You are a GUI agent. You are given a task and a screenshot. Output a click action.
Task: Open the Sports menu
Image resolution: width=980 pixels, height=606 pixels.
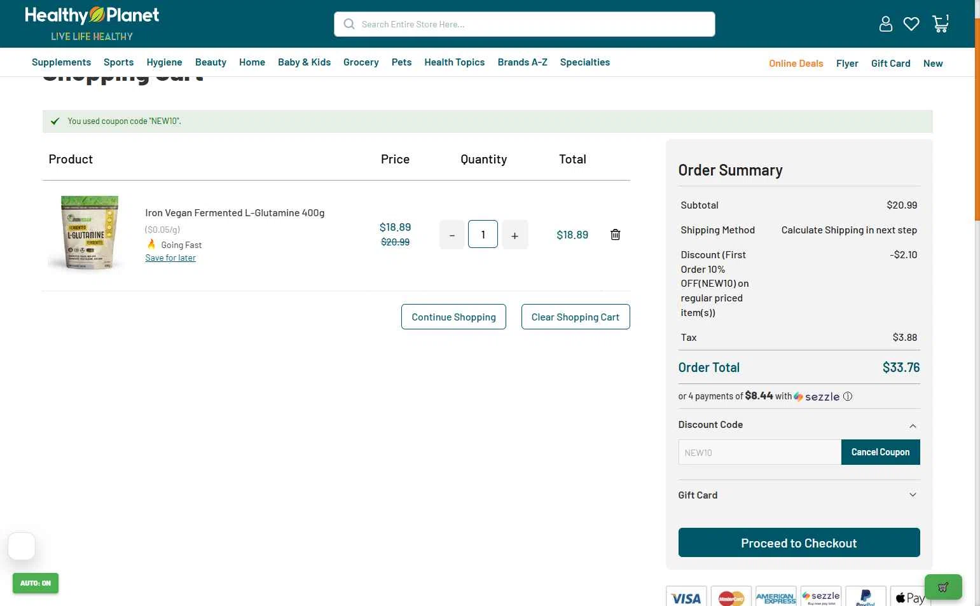tap(118, 62)
